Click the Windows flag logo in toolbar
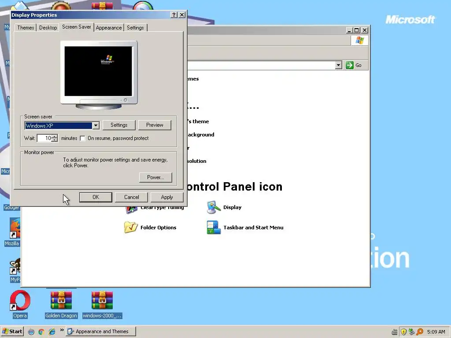451x338 pixels. [359, 40]
